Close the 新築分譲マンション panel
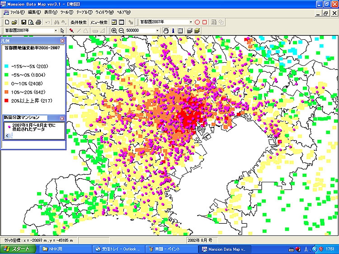339x254 pixels. tap(62, 118)
